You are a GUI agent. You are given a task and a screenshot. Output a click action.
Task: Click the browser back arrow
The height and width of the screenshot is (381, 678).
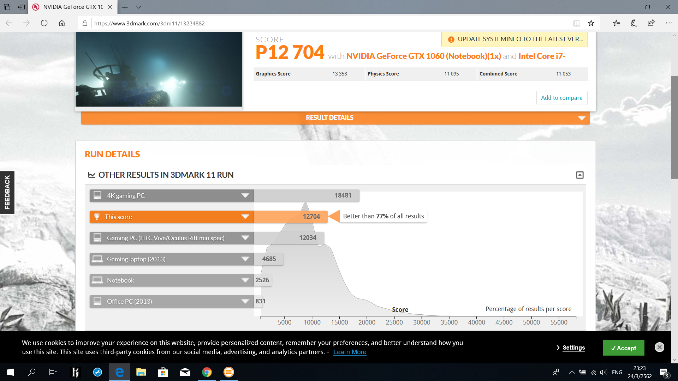coord(9,23)
